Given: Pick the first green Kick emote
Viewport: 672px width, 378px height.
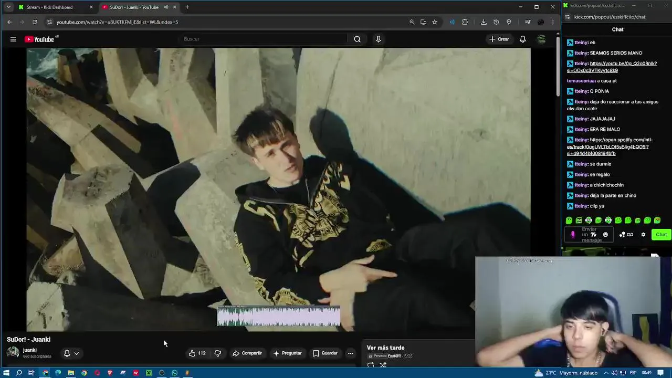Looking at the screenshot, I should 569,220.
